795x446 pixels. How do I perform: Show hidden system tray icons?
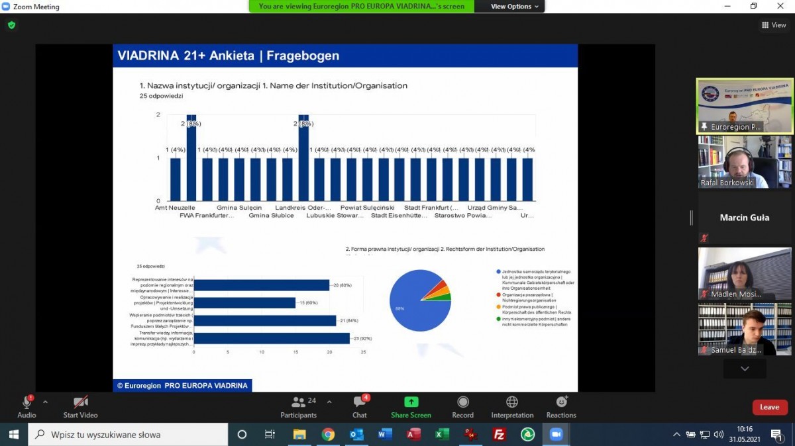point(676,435)
